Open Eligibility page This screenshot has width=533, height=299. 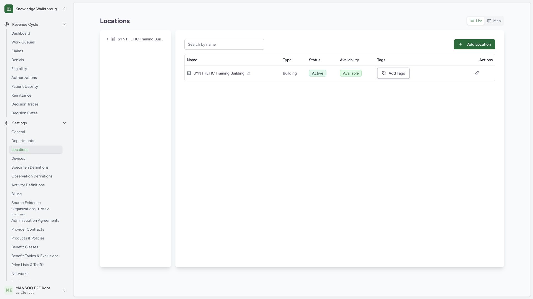coord(36,69)
